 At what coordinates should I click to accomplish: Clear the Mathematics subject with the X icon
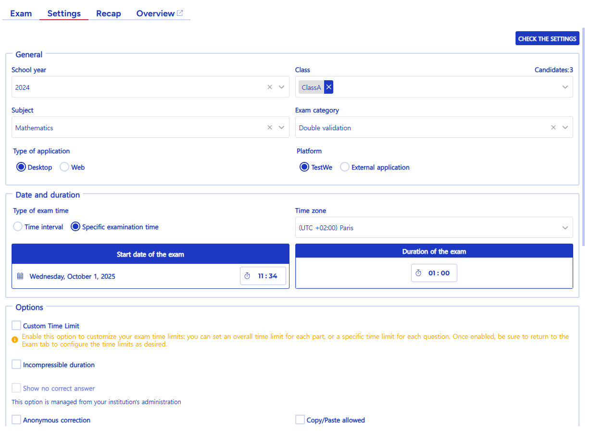tap(269, 127)
